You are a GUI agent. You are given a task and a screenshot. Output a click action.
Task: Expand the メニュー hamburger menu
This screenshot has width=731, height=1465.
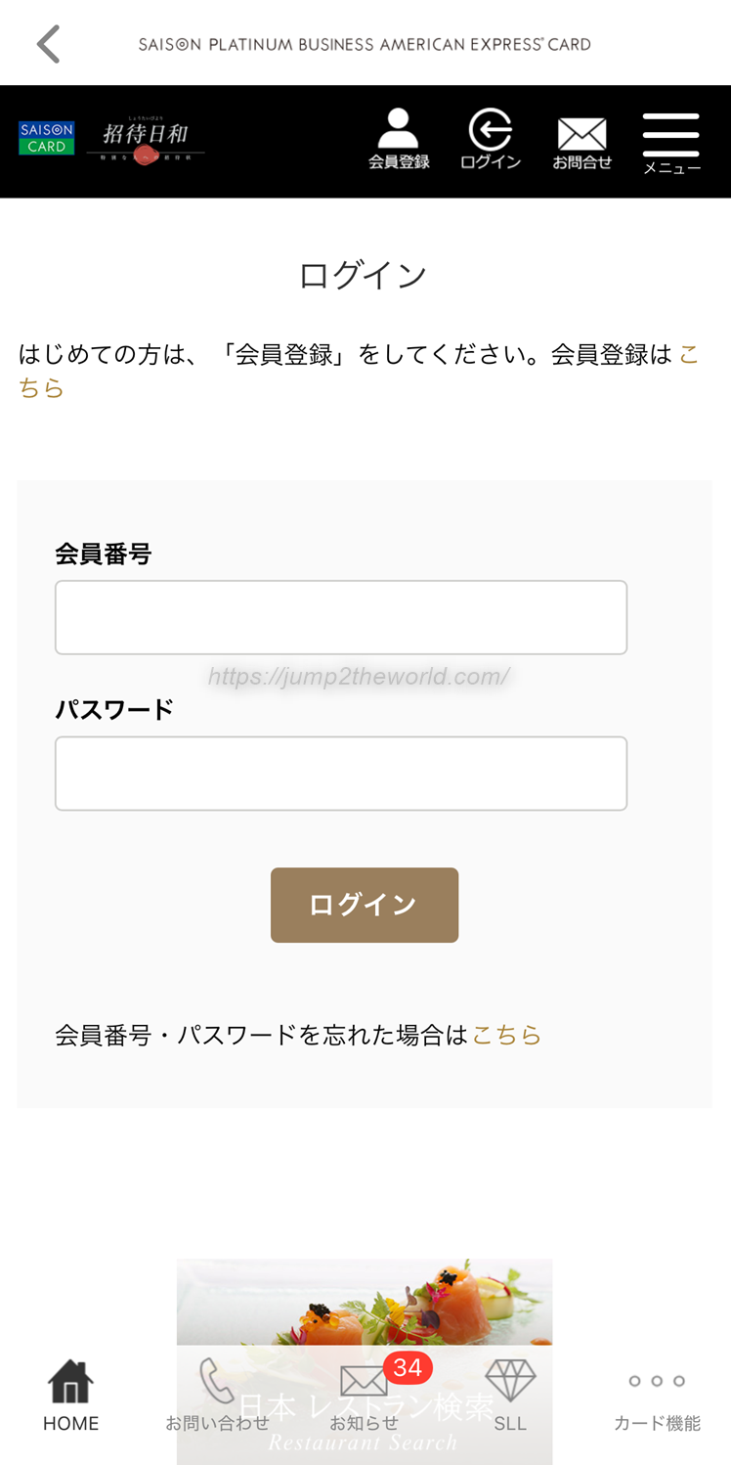click(x=671, y=142)
